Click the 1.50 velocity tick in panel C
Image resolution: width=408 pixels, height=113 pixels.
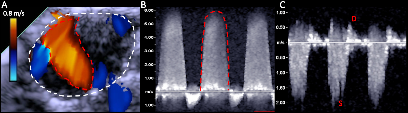point(280,88)
